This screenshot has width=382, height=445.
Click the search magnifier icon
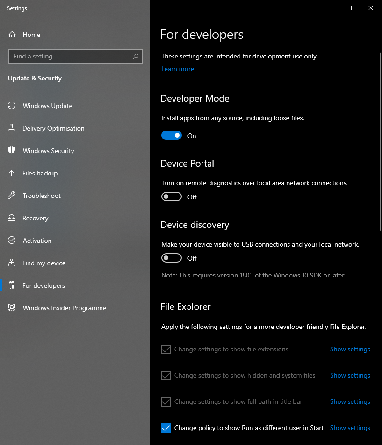[x=136, y=57]
